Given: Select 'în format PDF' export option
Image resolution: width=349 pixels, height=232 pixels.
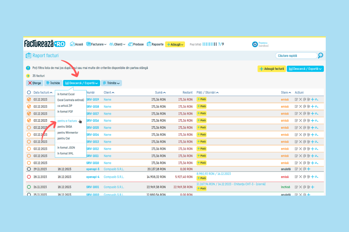Looking at the screenshot, I should [65, 112].
